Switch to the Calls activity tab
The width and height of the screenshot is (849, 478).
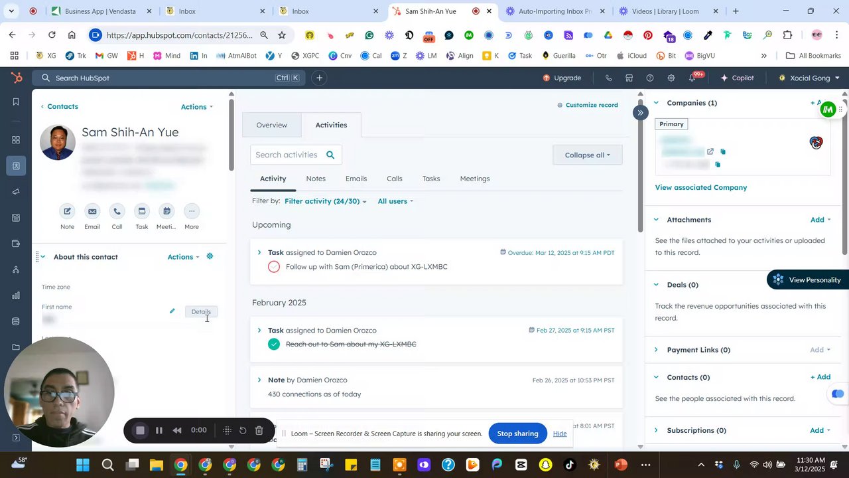(395, 179)
